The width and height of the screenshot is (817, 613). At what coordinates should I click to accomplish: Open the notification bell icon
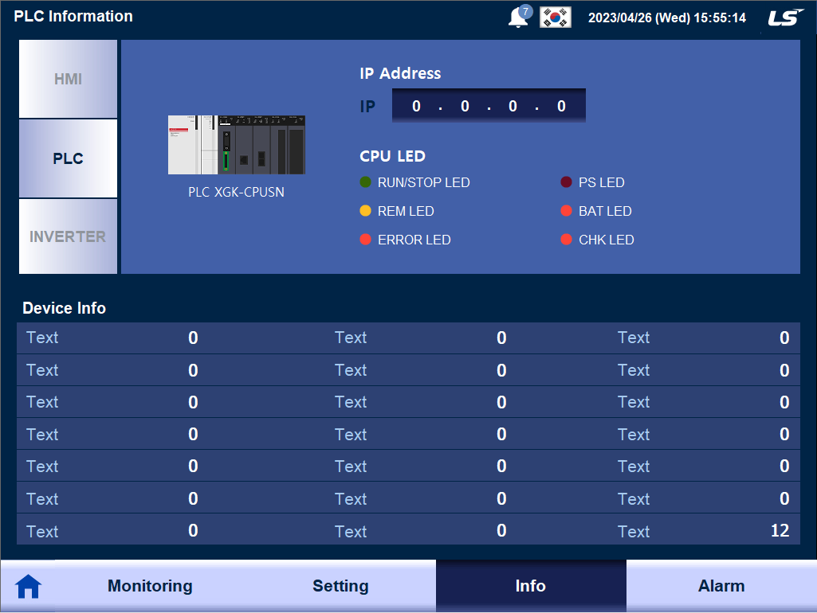(518, 16)
